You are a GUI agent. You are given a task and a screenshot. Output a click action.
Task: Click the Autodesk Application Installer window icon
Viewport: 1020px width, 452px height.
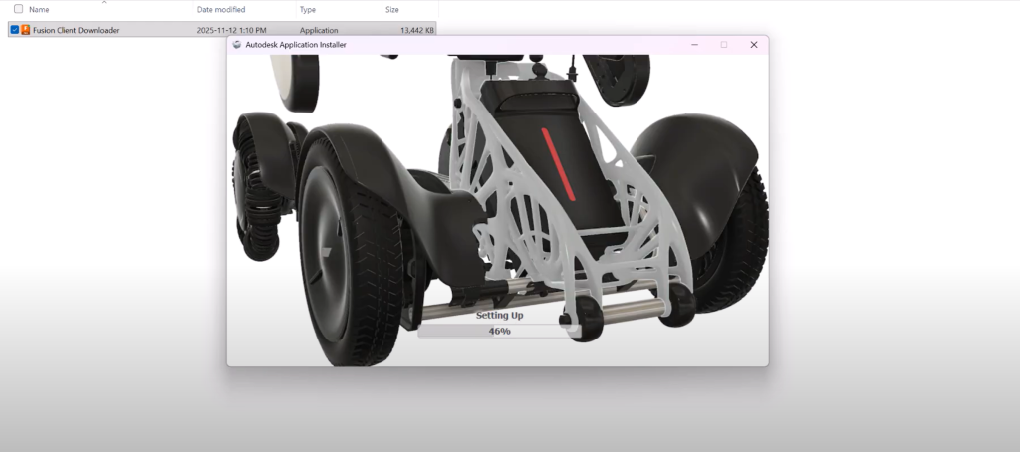tap(237, 45)
